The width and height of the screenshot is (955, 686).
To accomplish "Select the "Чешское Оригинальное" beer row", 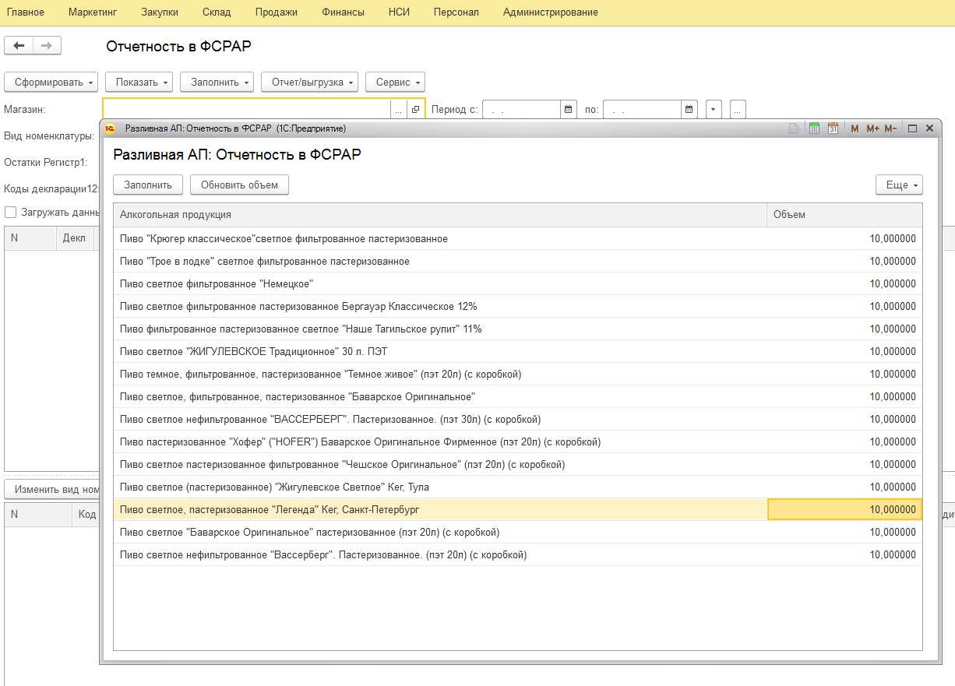I will click(518, 465).
